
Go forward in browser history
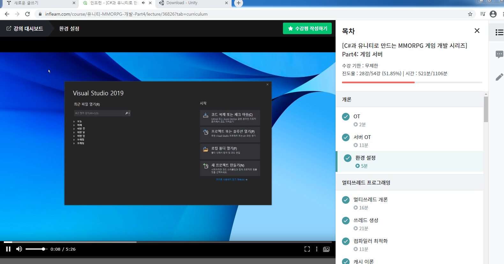tap(17, 14)
